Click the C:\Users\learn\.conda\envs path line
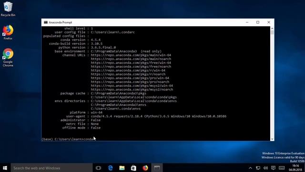The width and height of the screenshot is (305, 172). tap(115, 108)
